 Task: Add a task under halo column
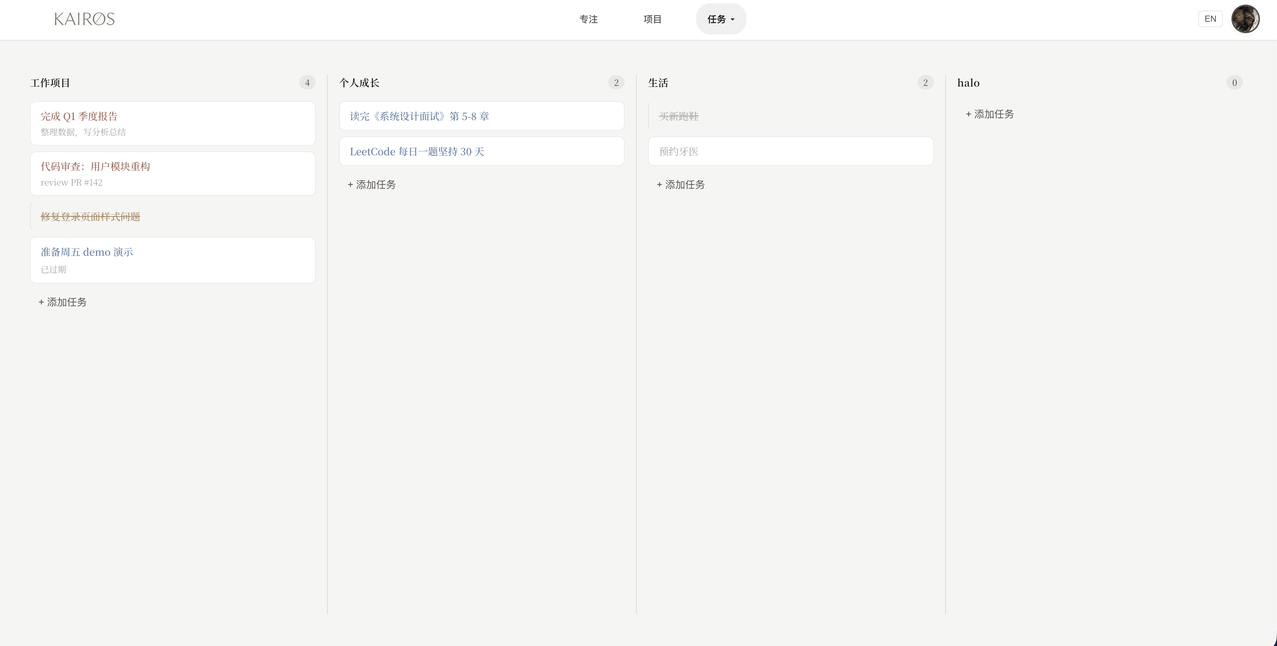989,114
